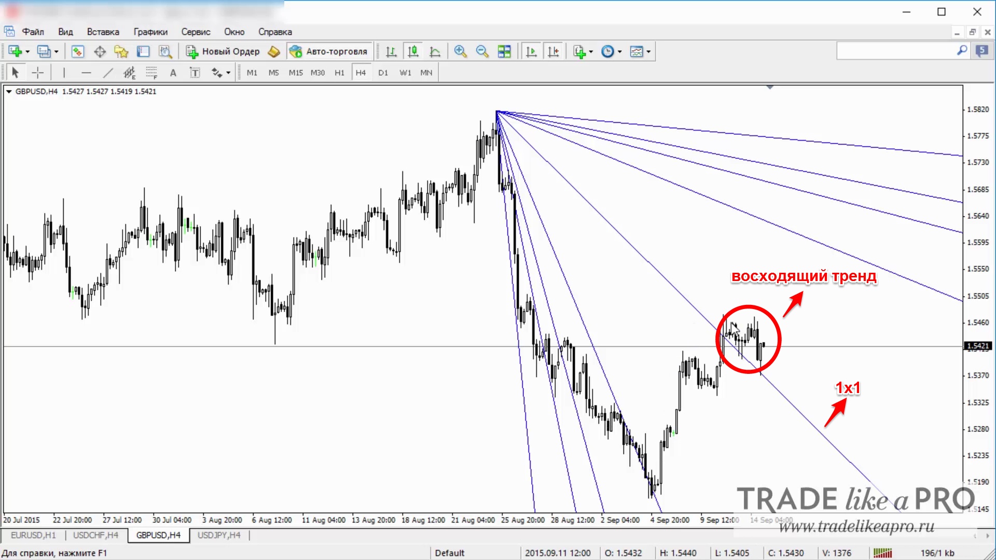Switch chart to candlestick display
This screenshot has width=996, height=560.
413,51
